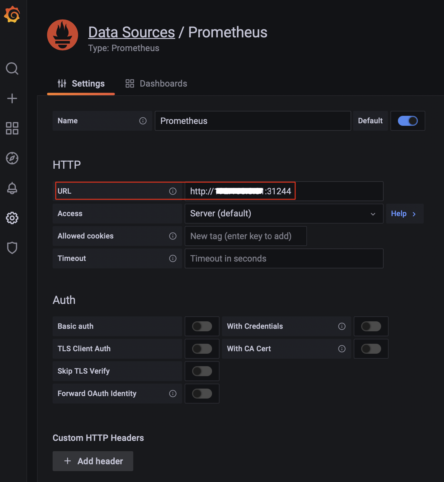Screen dimensions: 444x482
Task: Click the info icon next to URL
Action: (x=173, y=191)
